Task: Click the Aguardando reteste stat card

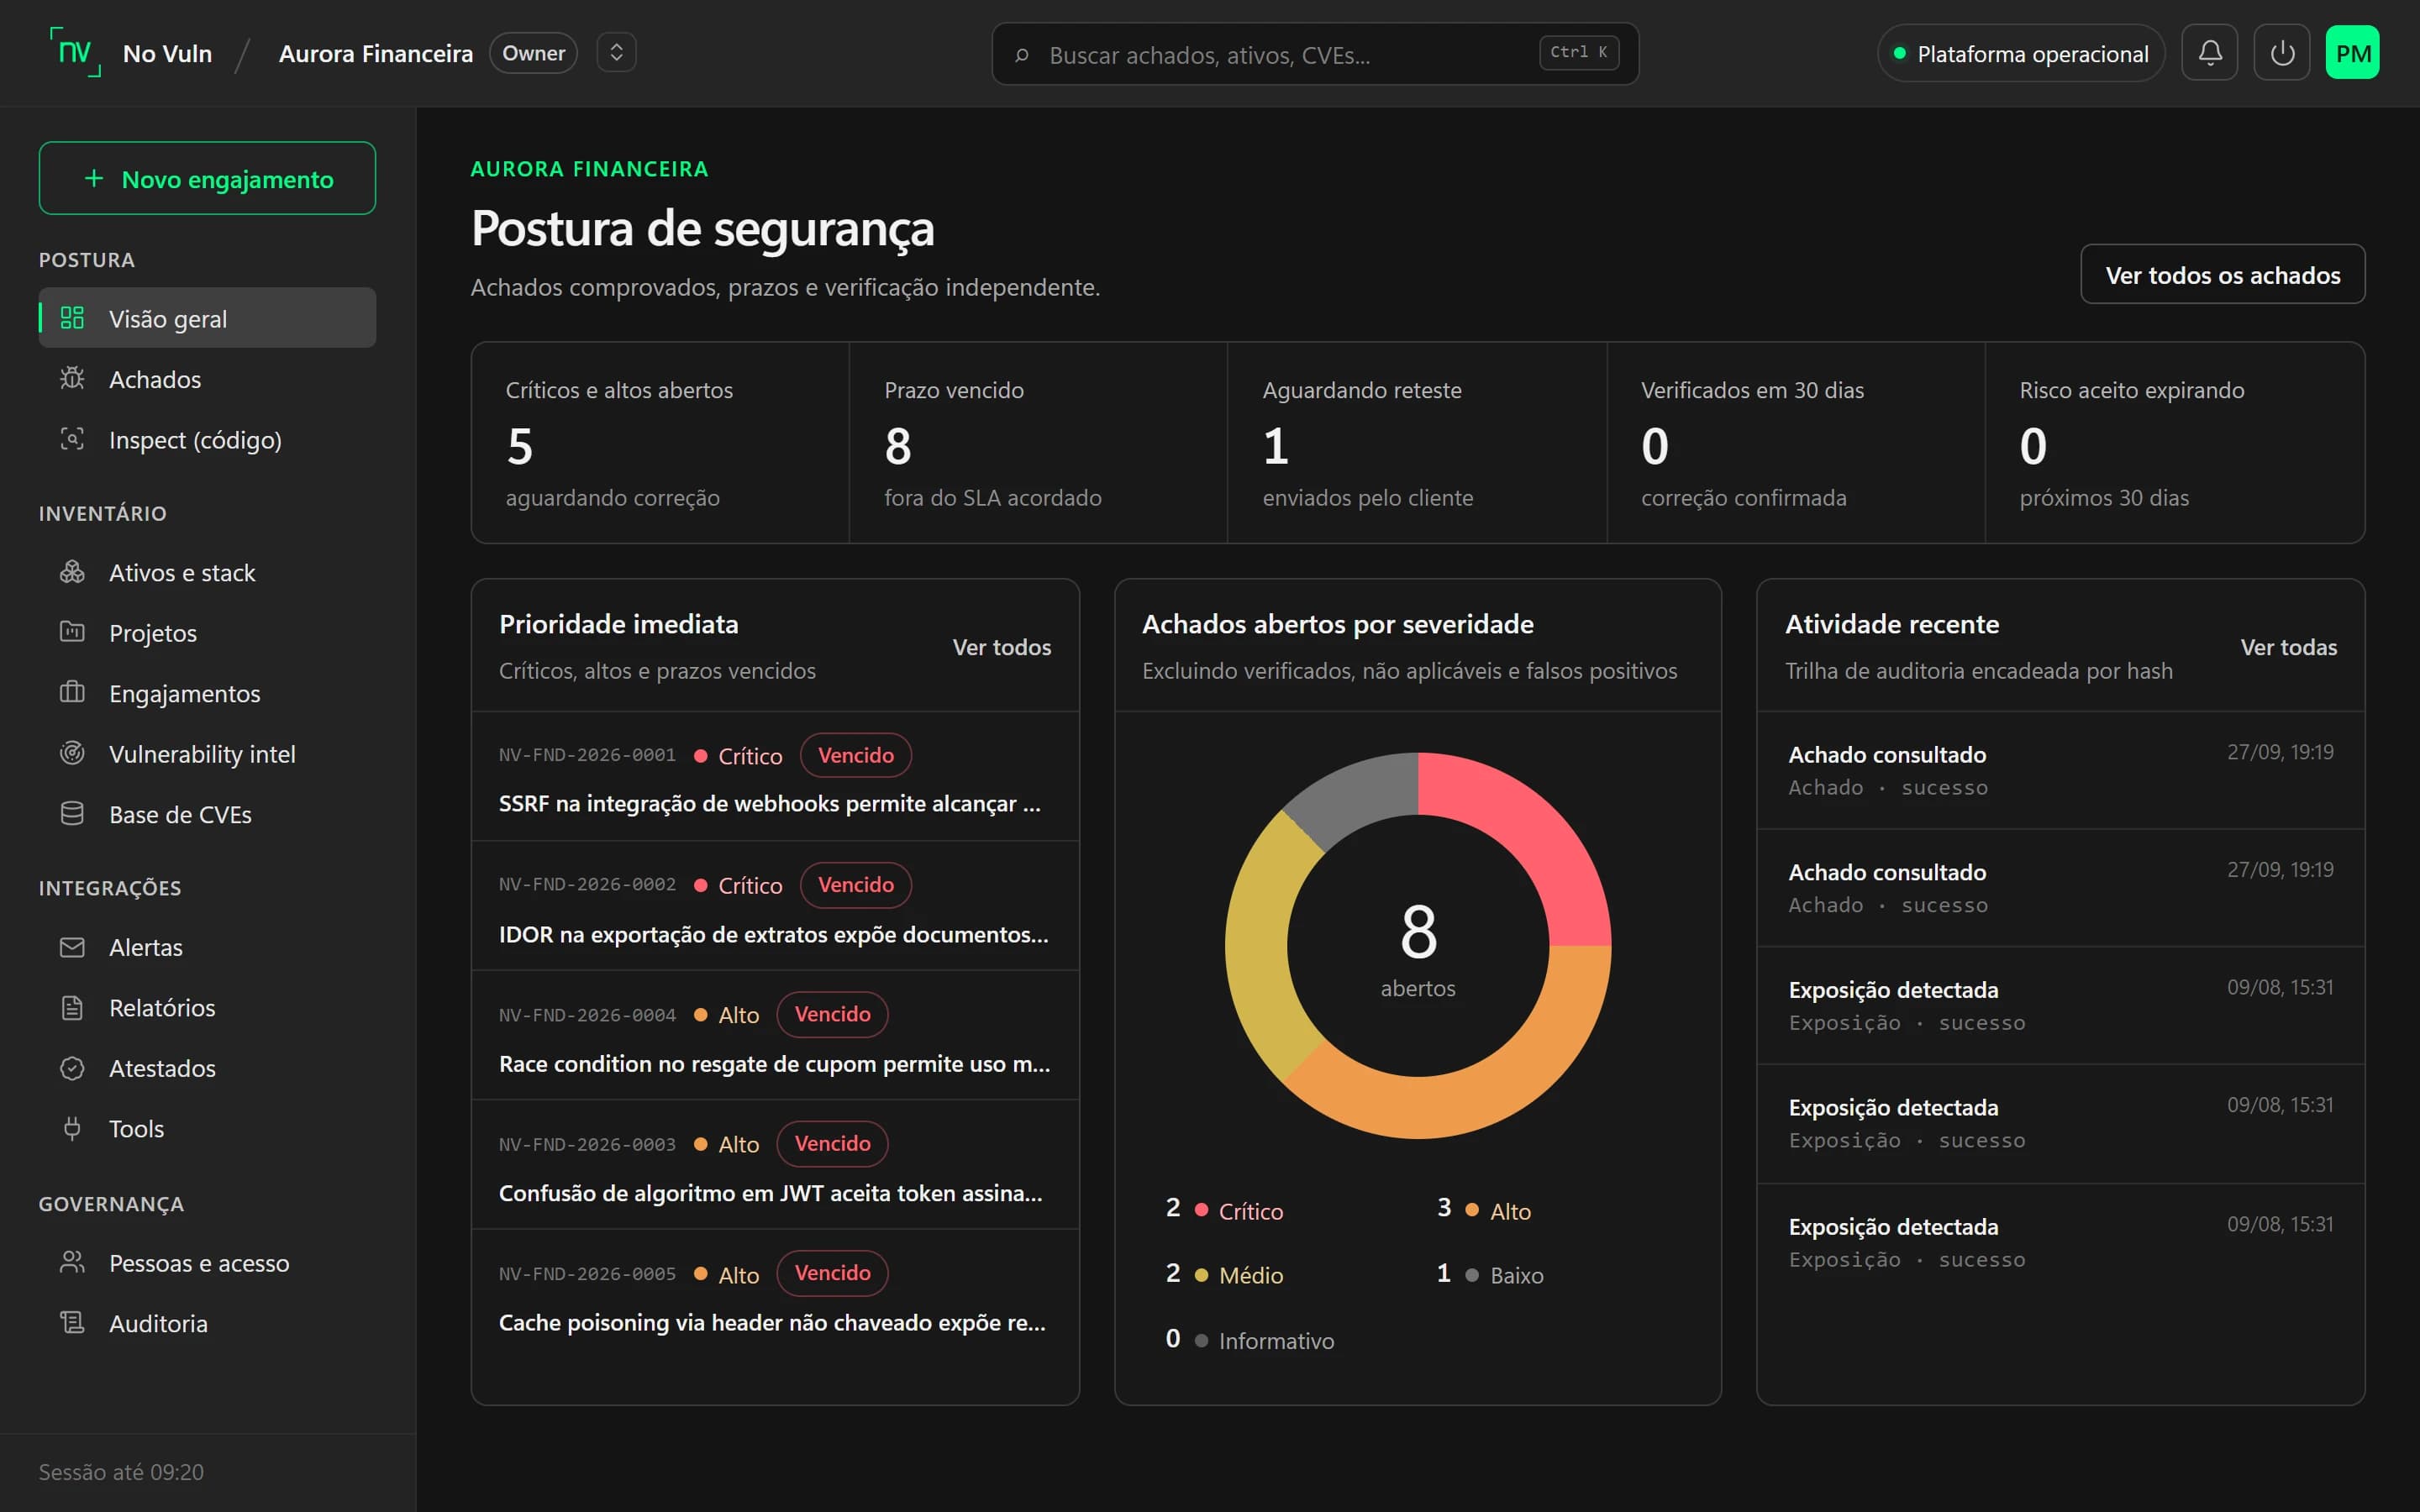Action: point(1417,443)
